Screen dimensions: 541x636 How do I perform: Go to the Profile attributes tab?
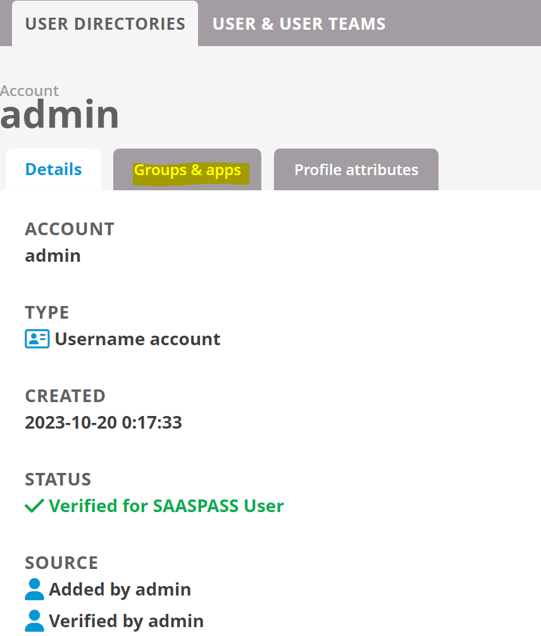point(356,169)
